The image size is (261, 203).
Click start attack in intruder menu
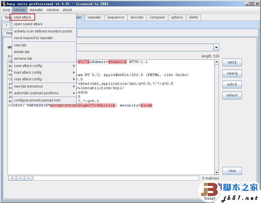[x=23, y=17]
